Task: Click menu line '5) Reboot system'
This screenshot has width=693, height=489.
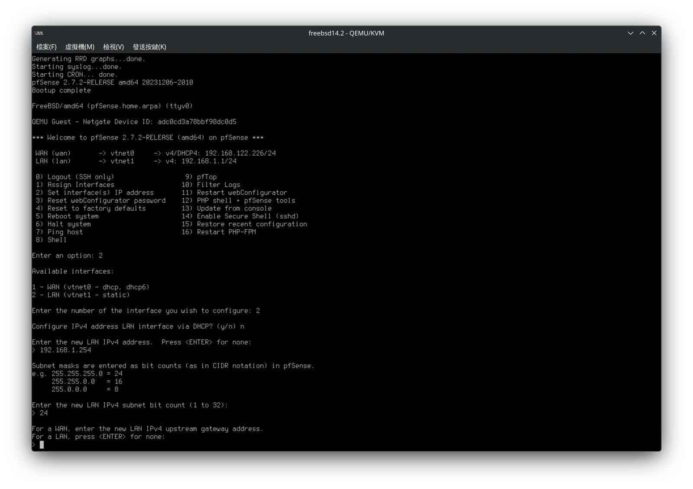Action: [67, 216]
